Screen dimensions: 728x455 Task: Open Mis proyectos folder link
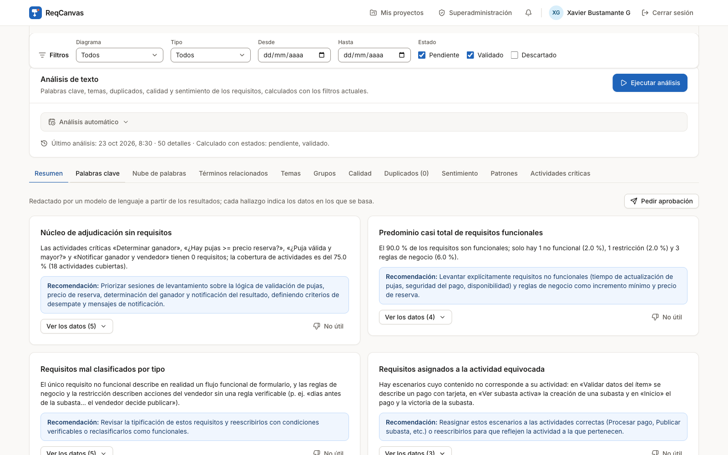(x=396, y=13)
